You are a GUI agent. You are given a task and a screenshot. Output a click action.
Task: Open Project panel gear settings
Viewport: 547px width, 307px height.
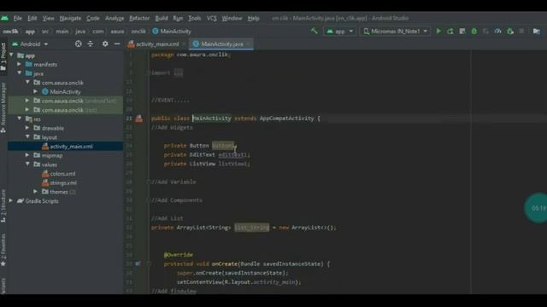tap(105, 43)
